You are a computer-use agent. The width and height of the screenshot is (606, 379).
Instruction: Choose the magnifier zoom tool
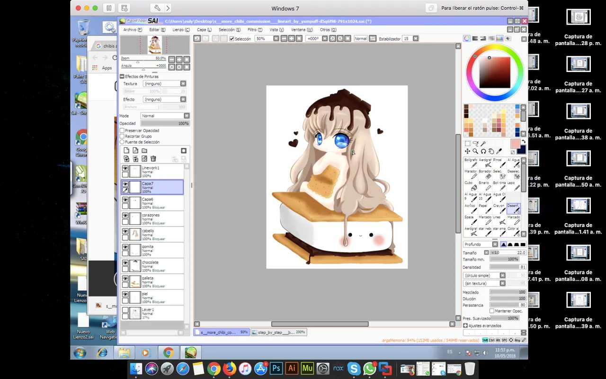tap(475, 151)
